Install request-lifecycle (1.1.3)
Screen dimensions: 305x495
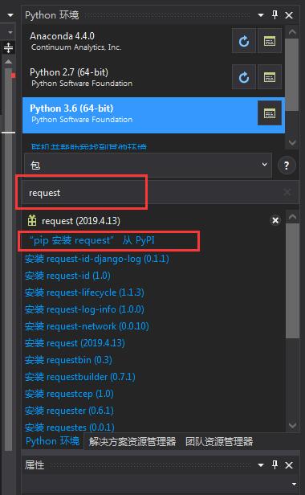(84, 292)
